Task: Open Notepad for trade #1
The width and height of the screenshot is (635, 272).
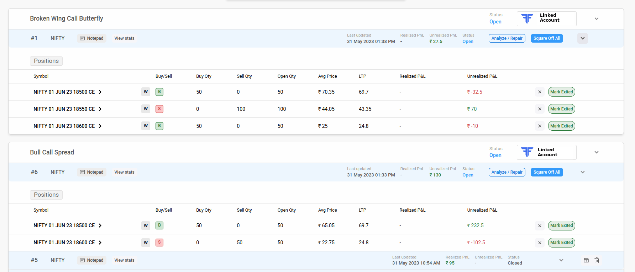Action: coord(92,38)
